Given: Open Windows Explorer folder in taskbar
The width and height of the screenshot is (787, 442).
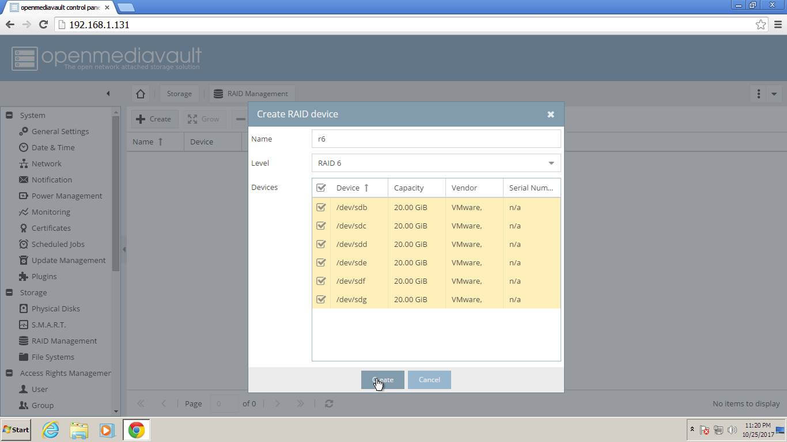Looking at the screenshot, I should (79, 430).
